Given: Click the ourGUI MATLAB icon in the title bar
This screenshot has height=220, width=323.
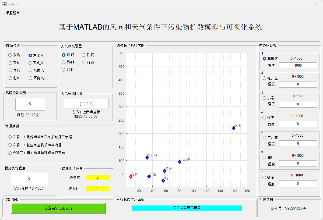Looking at the screenshot, I should click(5, 4).
